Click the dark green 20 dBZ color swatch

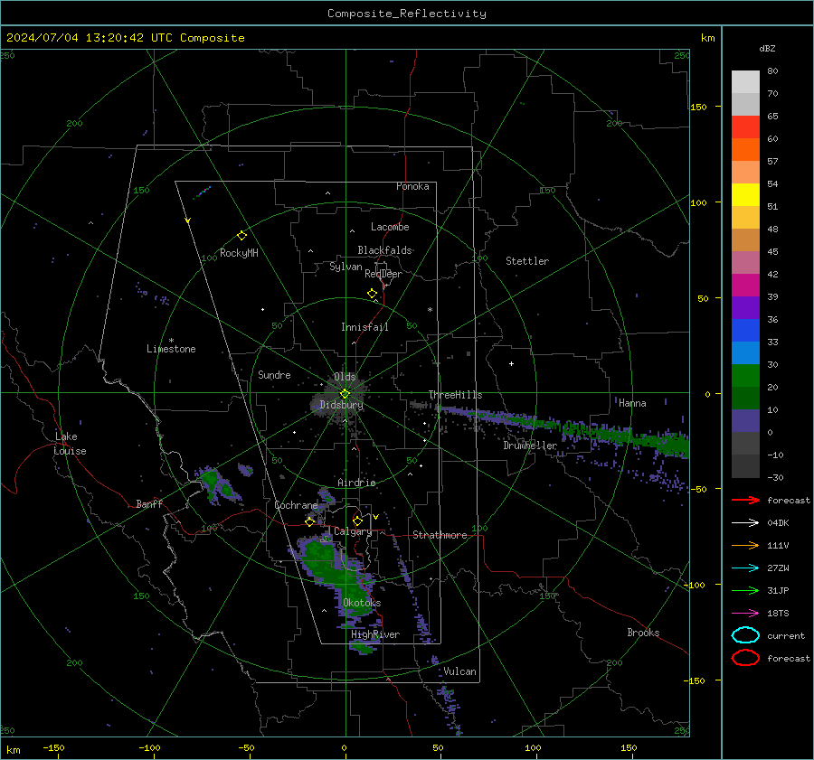point(745,398)
